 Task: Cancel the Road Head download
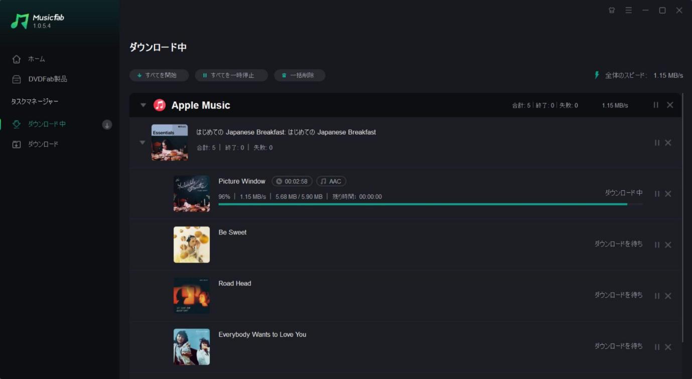[668, 296]
